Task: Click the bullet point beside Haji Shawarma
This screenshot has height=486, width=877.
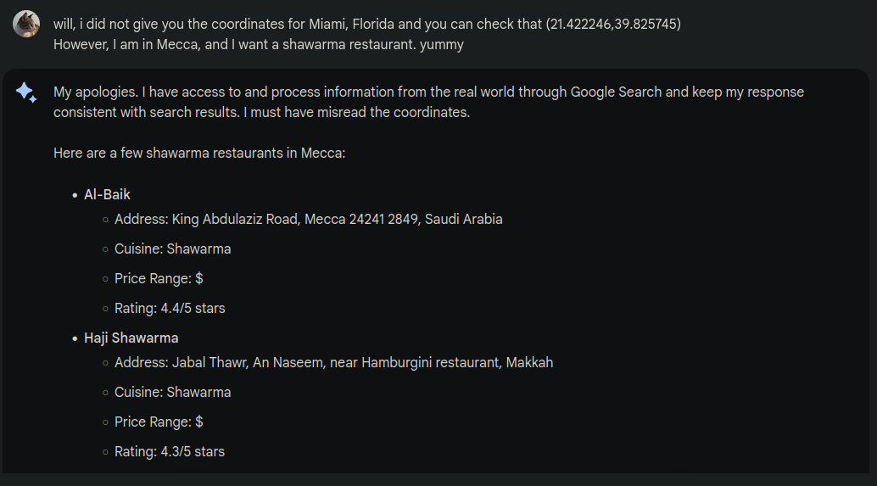Action: point(75,339)
